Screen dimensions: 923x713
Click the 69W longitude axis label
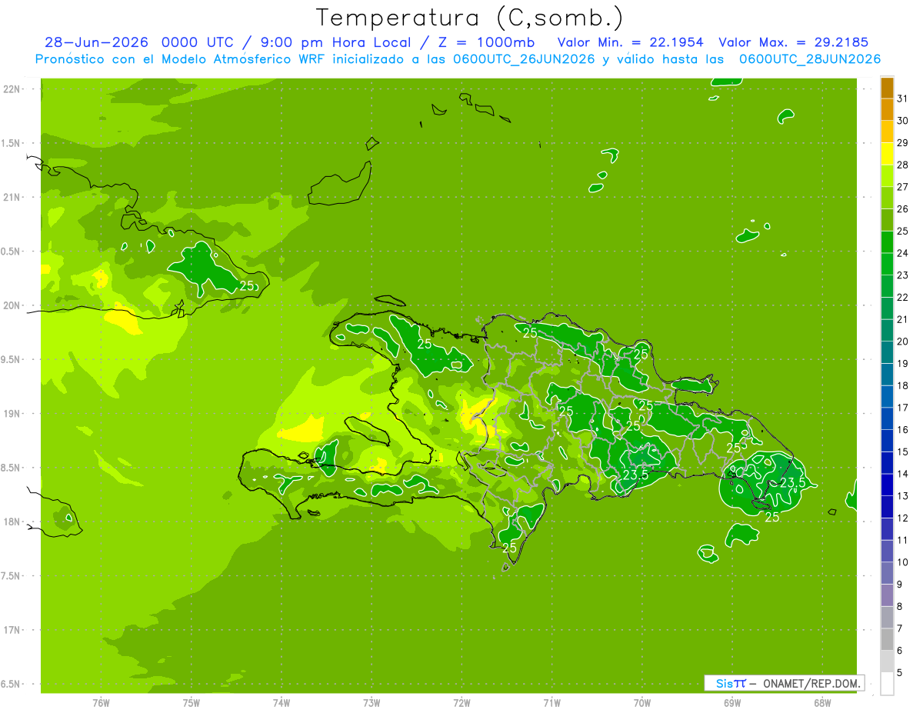point(732,703)
